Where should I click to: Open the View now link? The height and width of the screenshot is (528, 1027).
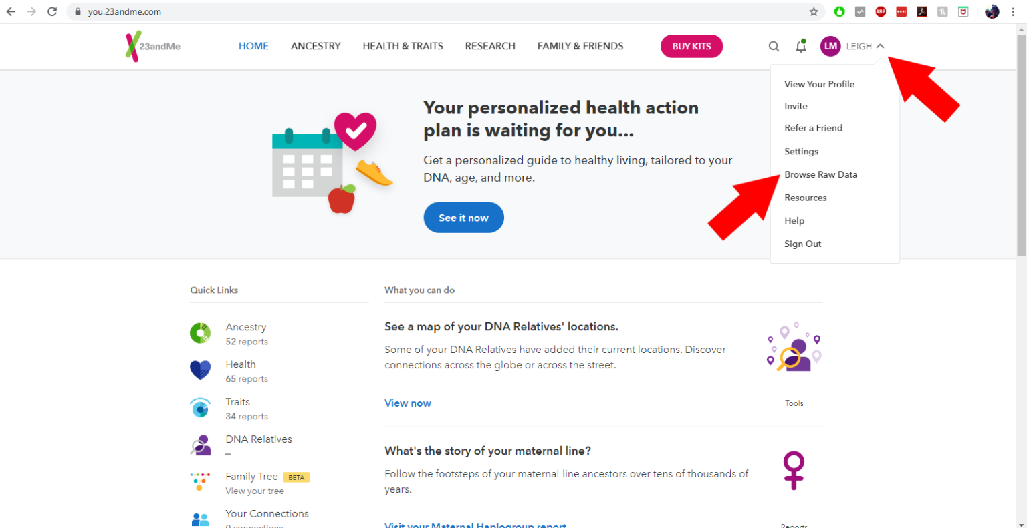pos(408,403)
